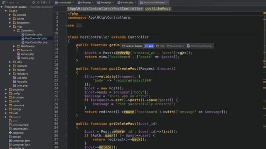Click hide Project panel icon
Image resolution: width=266 pixels, height=149 pixels.
50,2
